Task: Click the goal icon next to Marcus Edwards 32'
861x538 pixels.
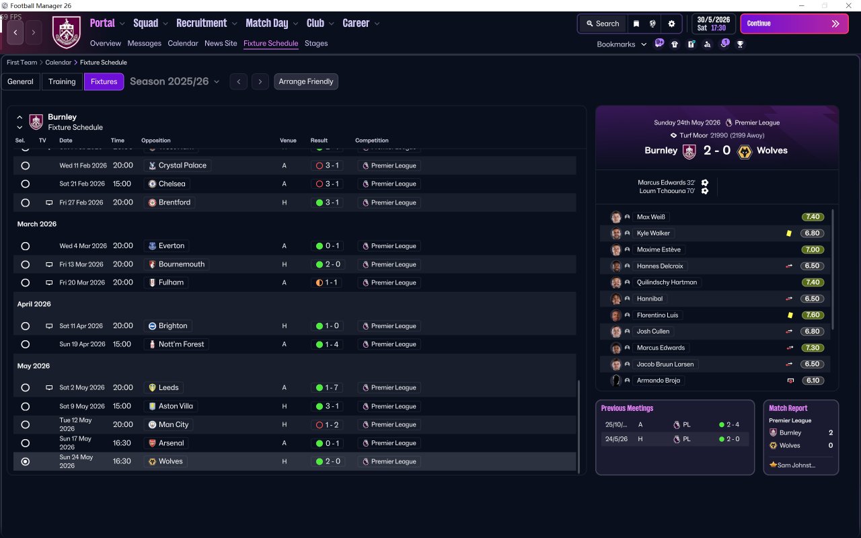Action: click(x=705, y=183)
